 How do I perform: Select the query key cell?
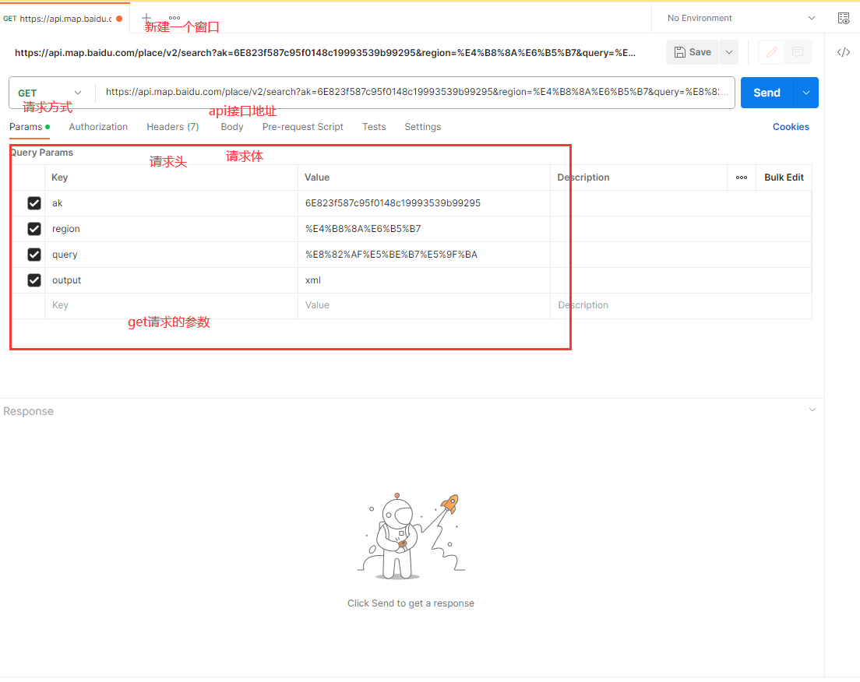click(x=171, y=255)
